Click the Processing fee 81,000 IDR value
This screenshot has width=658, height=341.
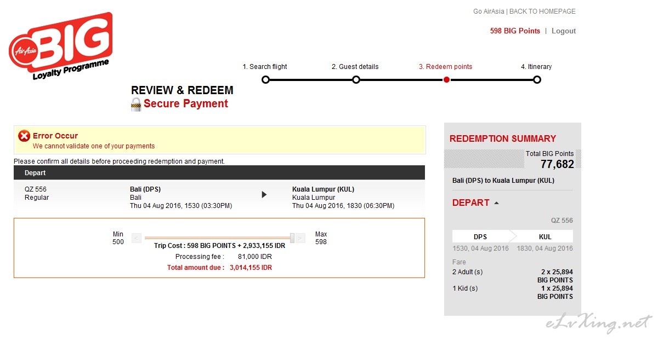(x=254, y=257)
